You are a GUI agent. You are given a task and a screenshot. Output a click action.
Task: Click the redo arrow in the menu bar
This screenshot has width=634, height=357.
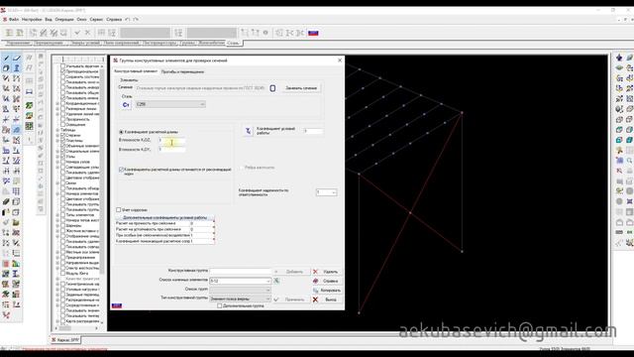tap(136, 19)
